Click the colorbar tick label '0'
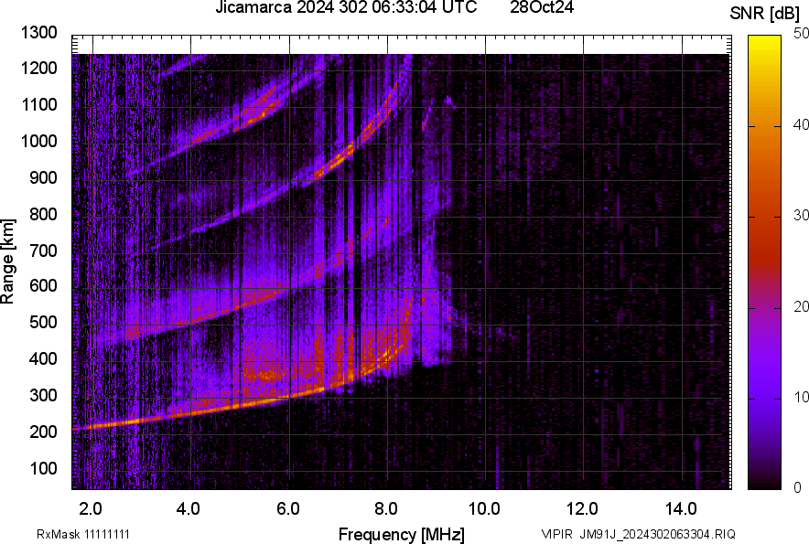Image resolution: width=809 pixels, height=544 pixels. pyautogui.click(x=798, y=488)
